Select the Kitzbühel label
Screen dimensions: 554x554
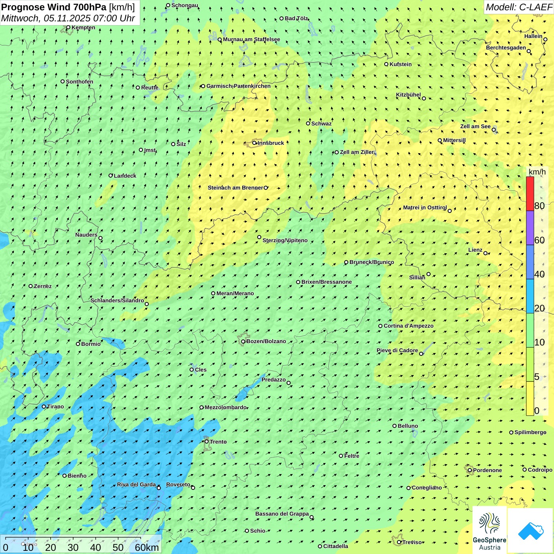coord(408,95)
